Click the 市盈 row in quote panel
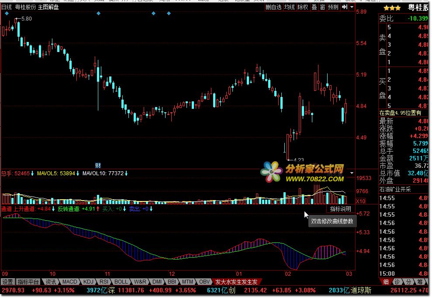 tap(404, 166)
